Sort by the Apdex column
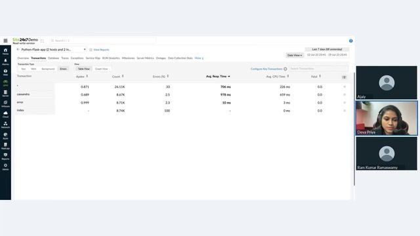The image size is (420, 236). (x=82, y=77)
